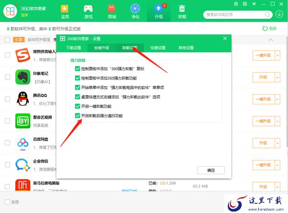
Task: Select the 卸载设置 tab
Action: 130,48
